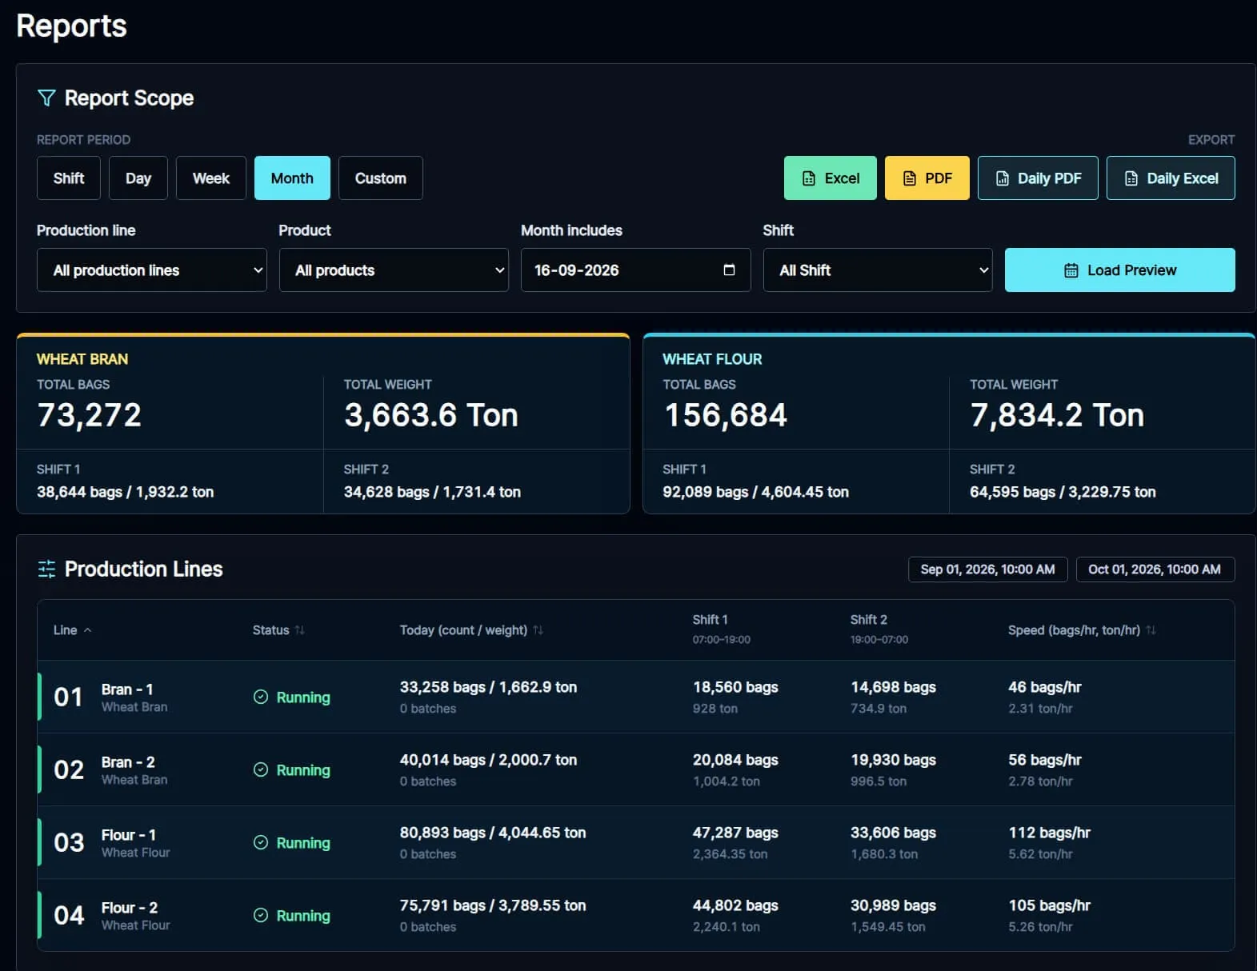
Task: Select the Shift report period
Action: tap(69, 178)
